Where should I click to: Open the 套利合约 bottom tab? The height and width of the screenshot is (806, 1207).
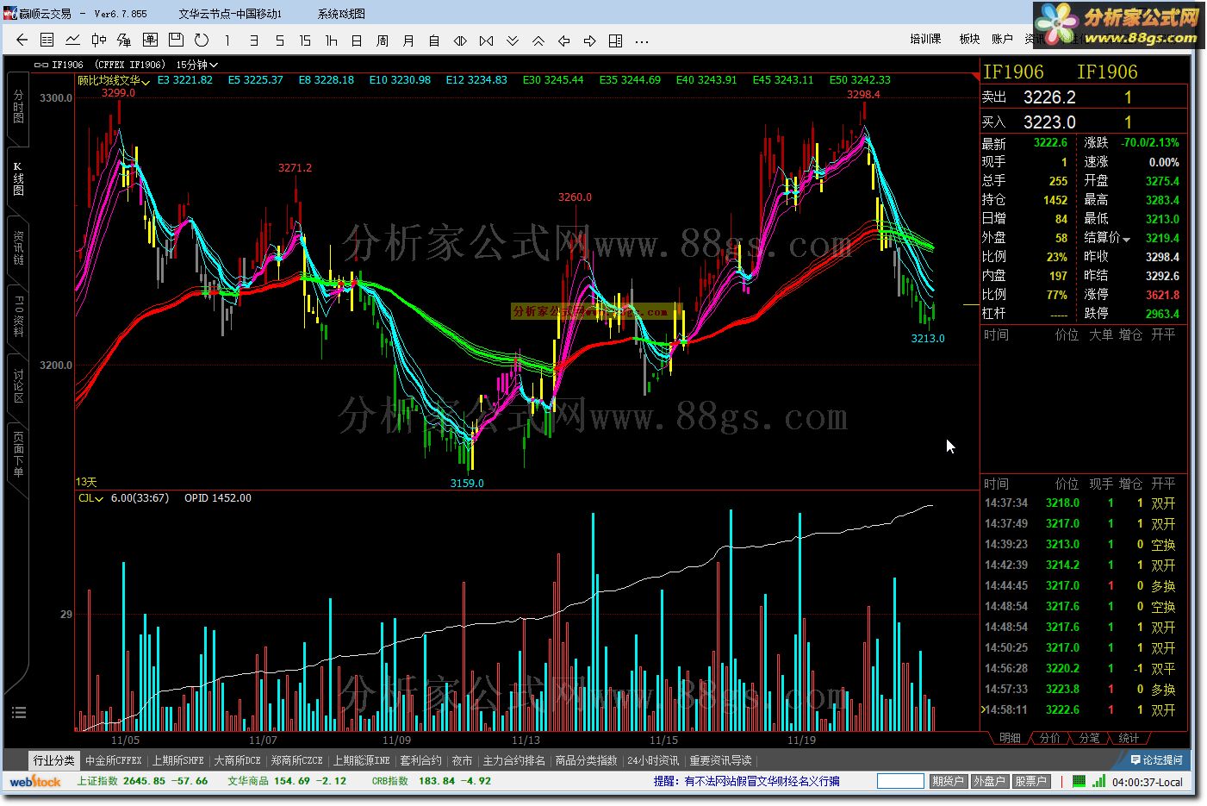[420, 760]
